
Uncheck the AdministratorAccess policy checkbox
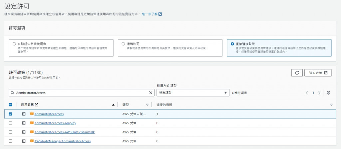coord(10,114)
